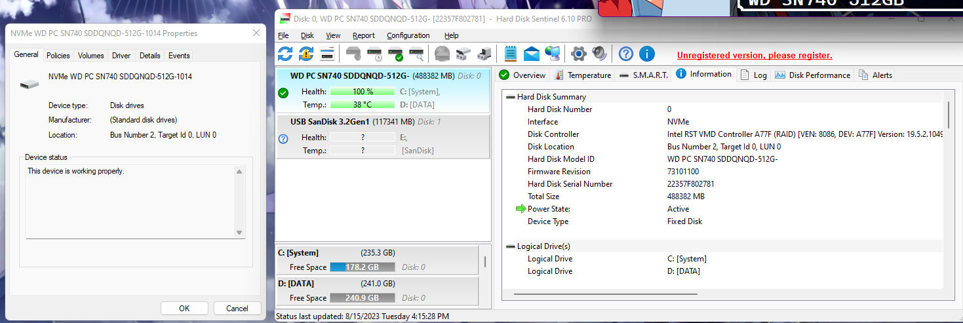963x323 pixels.
Task: Open the Report menu
Action: coord(364,35)
